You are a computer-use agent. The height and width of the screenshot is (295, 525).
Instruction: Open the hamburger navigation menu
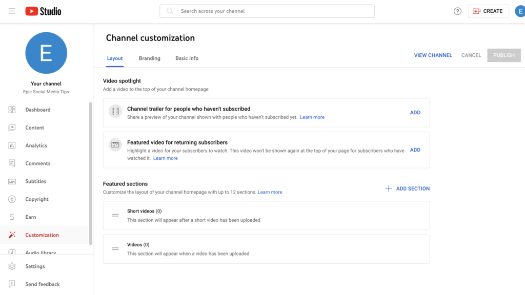(12, 11)
